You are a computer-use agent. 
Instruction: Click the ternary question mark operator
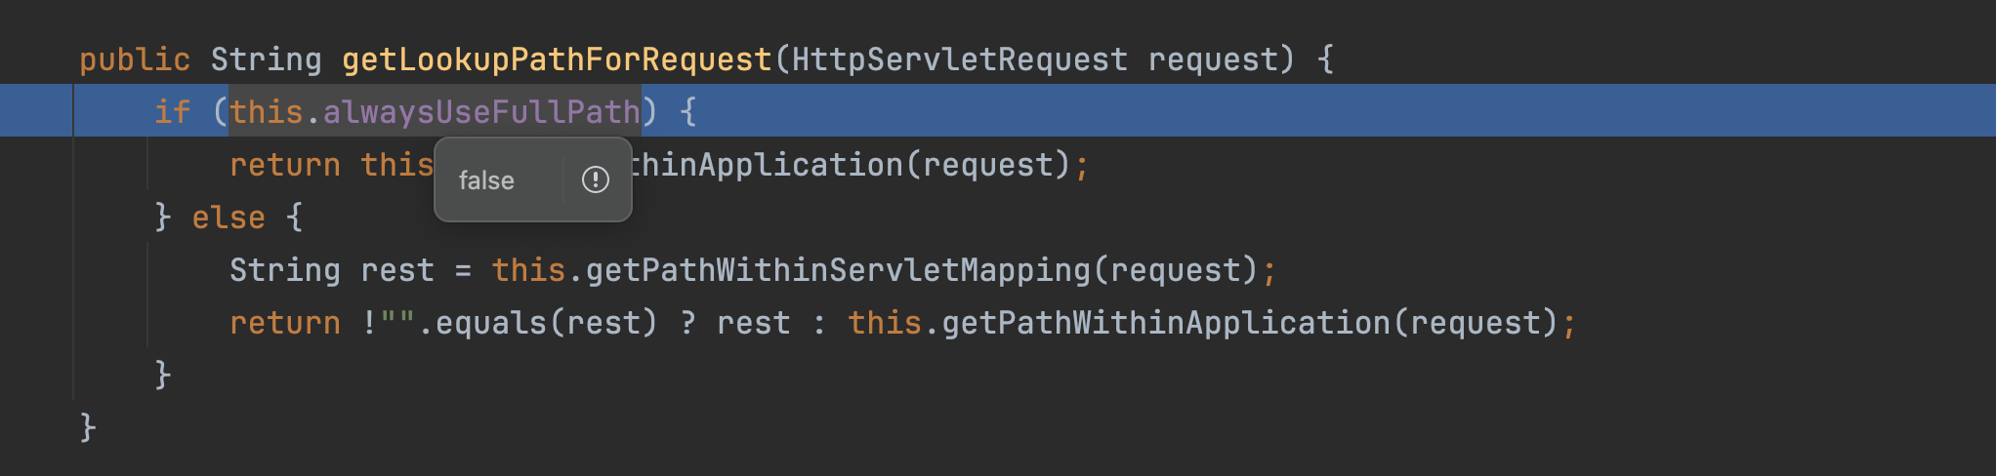(687, 323)
